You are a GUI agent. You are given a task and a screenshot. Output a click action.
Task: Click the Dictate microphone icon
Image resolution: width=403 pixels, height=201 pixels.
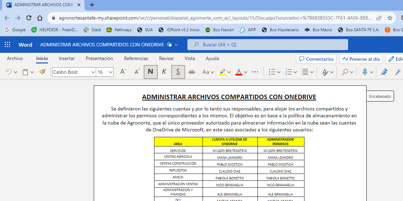coord(365,72)
